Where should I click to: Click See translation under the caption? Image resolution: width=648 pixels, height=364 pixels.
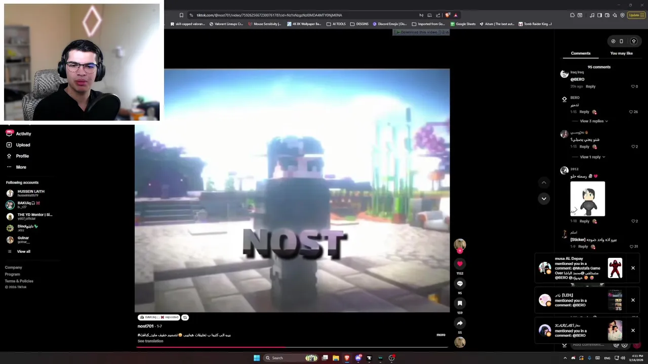pyautogui.click(x=150, y=341)
